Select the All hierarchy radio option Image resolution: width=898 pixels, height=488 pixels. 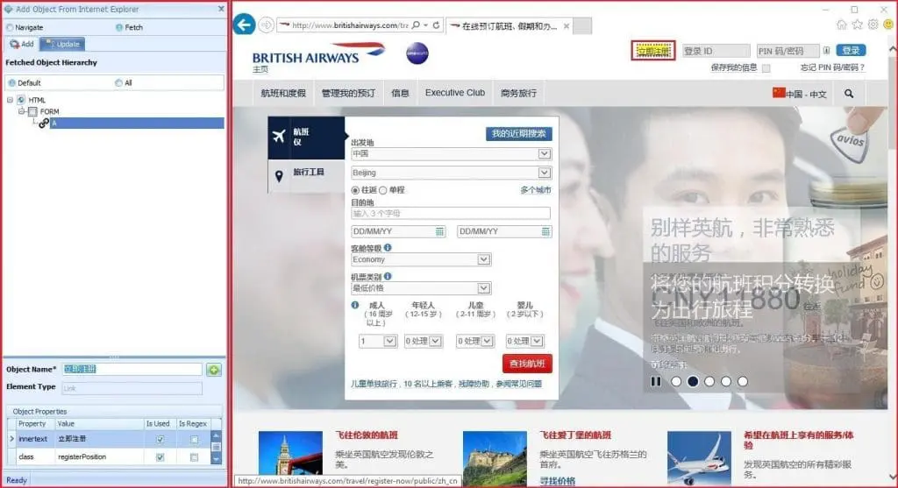click(x=118, y=83)
